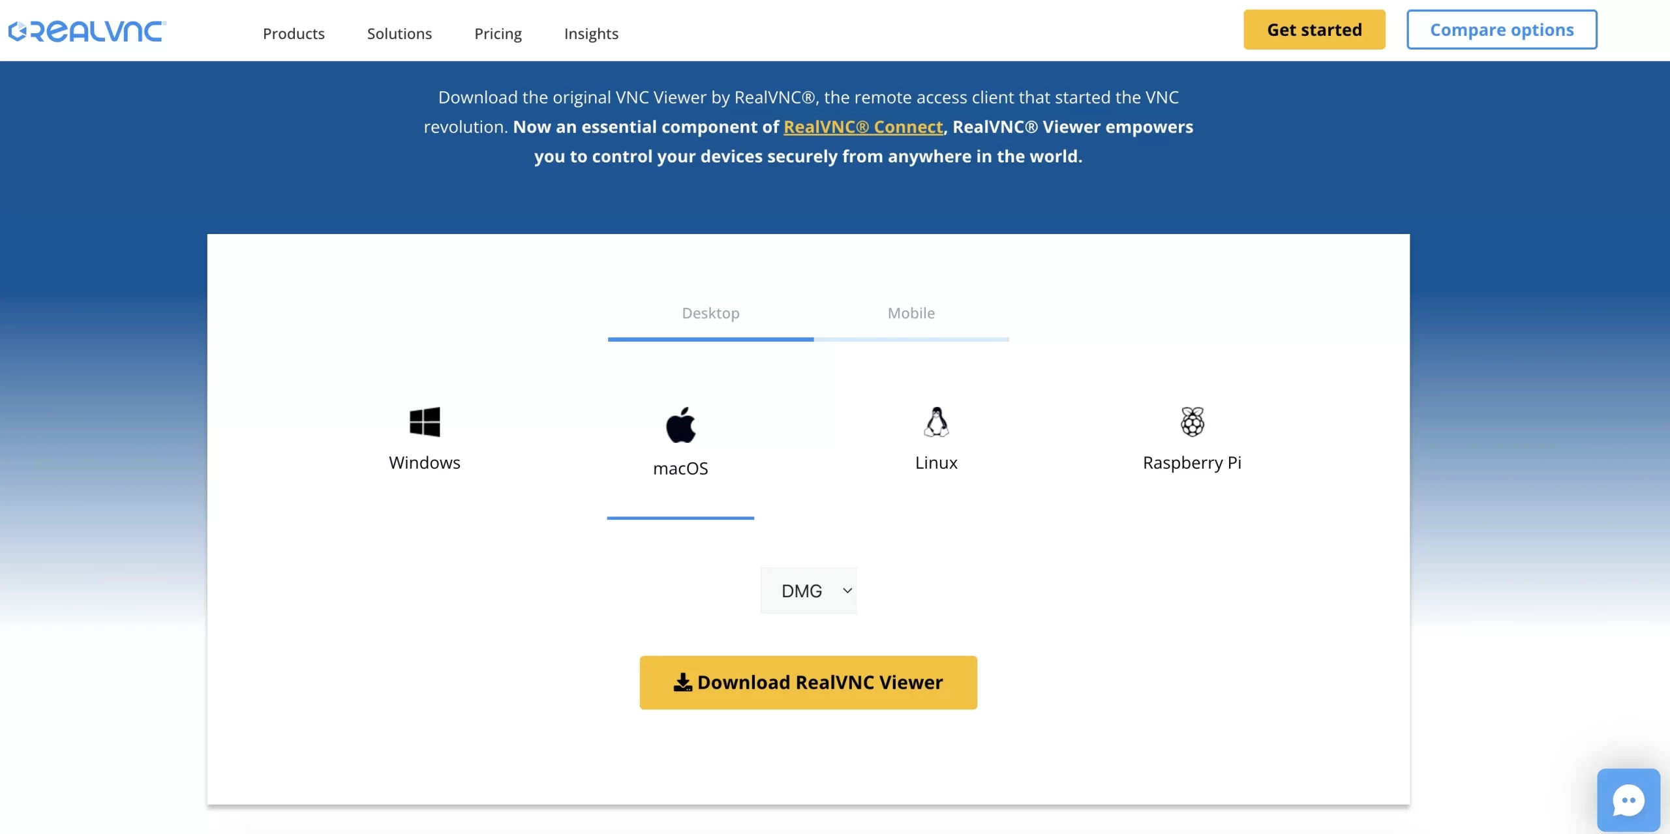This screenshot has height=834, width=1670.
Task: Select the Windows platform icon
Action: point(425,422)
